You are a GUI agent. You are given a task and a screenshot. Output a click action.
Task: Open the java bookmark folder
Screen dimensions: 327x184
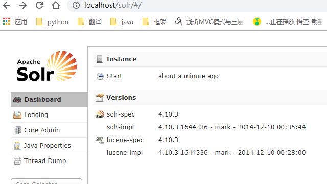pyautogui.click(x=122, y=21)
